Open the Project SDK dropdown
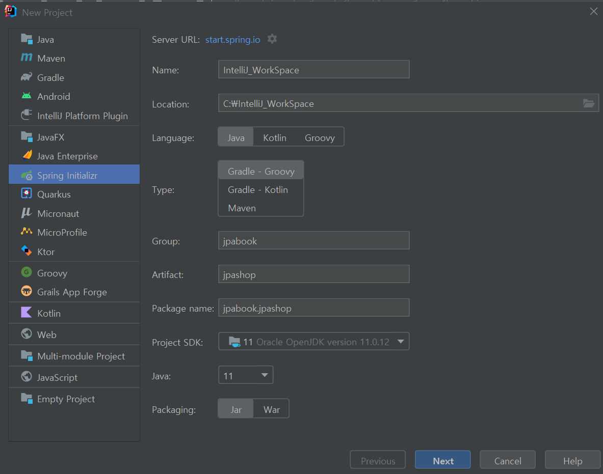This screenshot has height=474, width=603. [314, 342]
